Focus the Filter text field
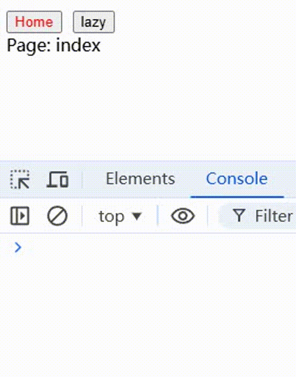 coord(274,216)
